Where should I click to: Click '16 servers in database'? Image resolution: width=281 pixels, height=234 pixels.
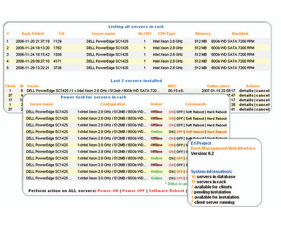click(213, 177)
